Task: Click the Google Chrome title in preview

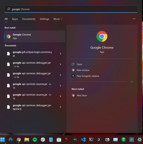Action: point(102,48)
